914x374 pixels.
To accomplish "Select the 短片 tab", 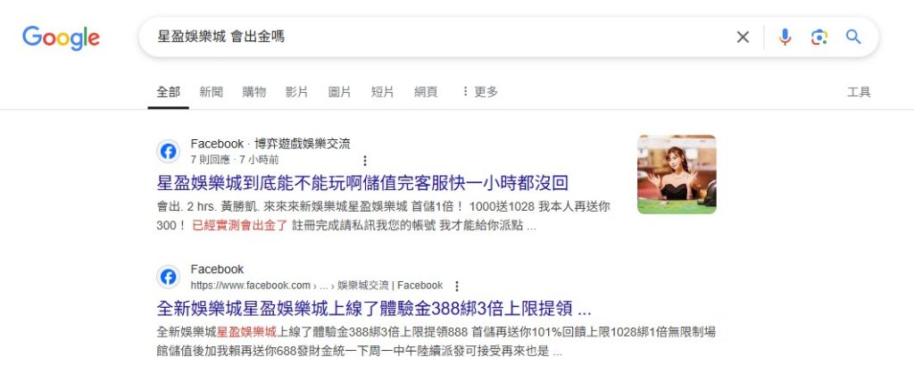I will click(382, 91).
